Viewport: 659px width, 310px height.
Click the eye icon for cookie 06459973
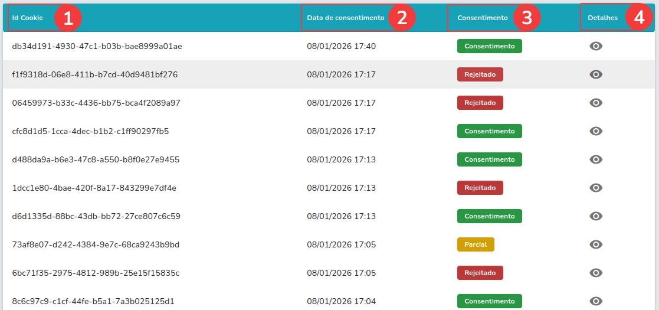(x=596, y=103)
